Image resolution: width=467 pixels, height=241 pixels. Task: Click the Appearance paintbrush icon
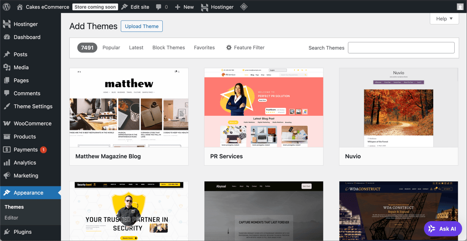click(6, 193)
